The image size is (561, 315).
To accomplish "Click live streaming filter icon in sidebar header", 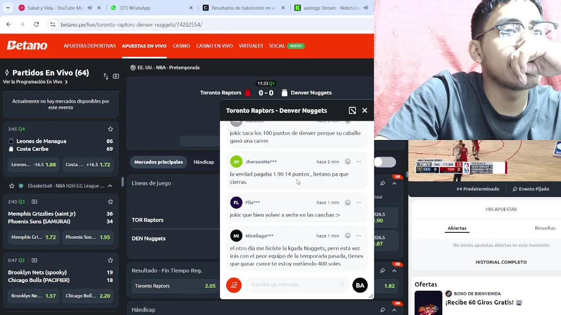I will pyautogui.click(x=116, y=76).
